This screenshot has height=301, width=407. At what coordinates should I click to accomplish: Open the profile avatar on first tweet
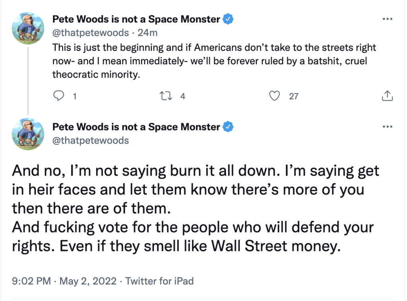point(27,28)
